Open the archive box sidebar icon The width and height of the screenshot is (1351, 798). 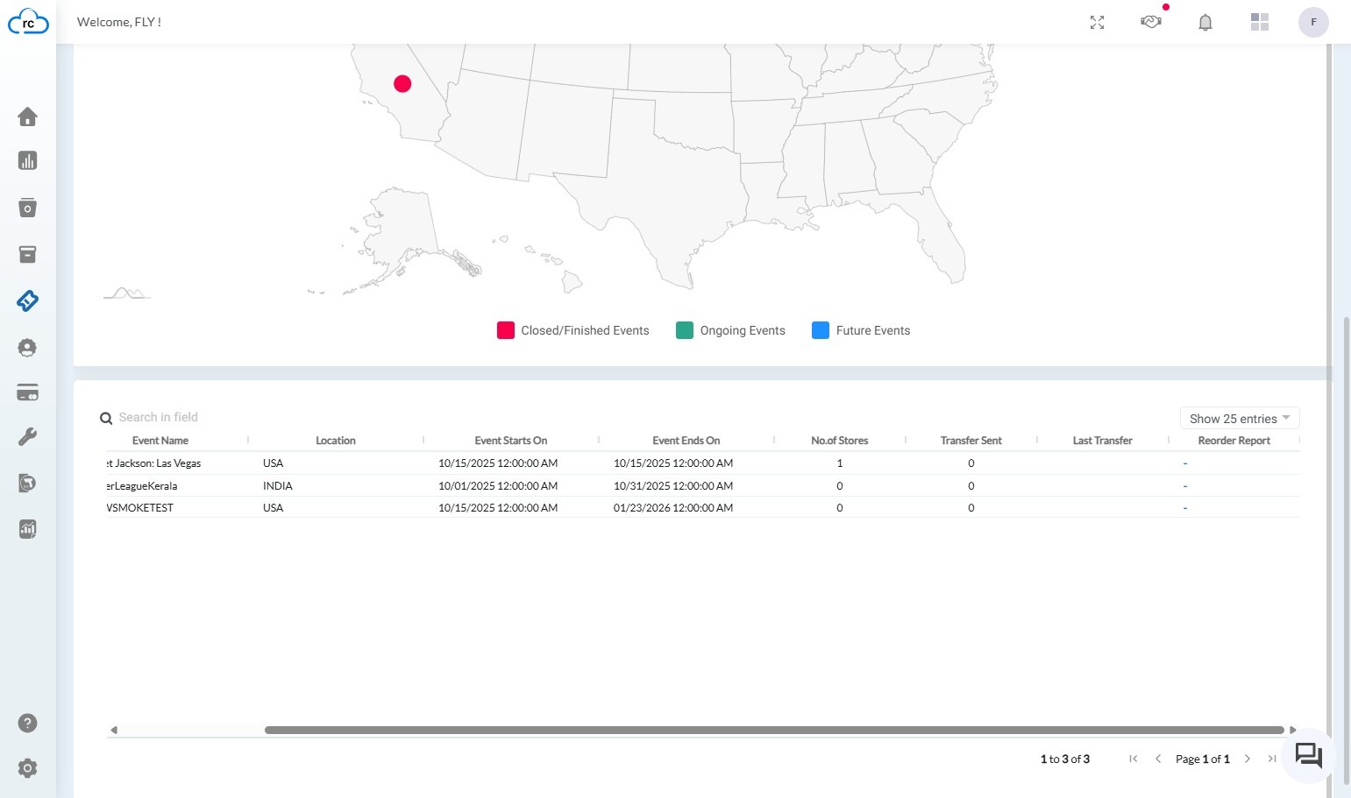(x=27, y=254)
